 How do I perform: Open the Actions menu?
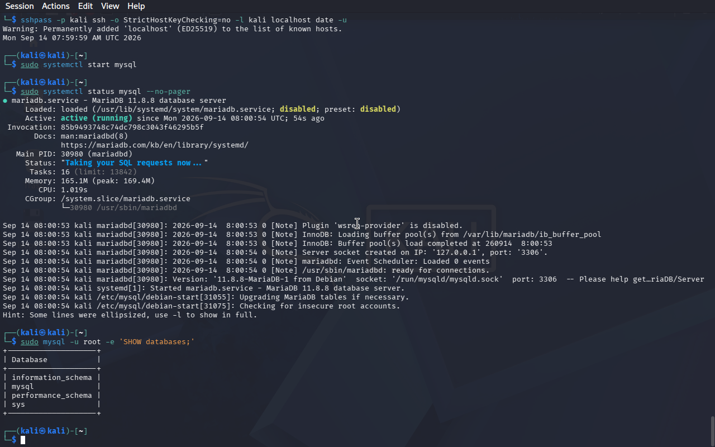pyautogui.click(x=56, y=6)
